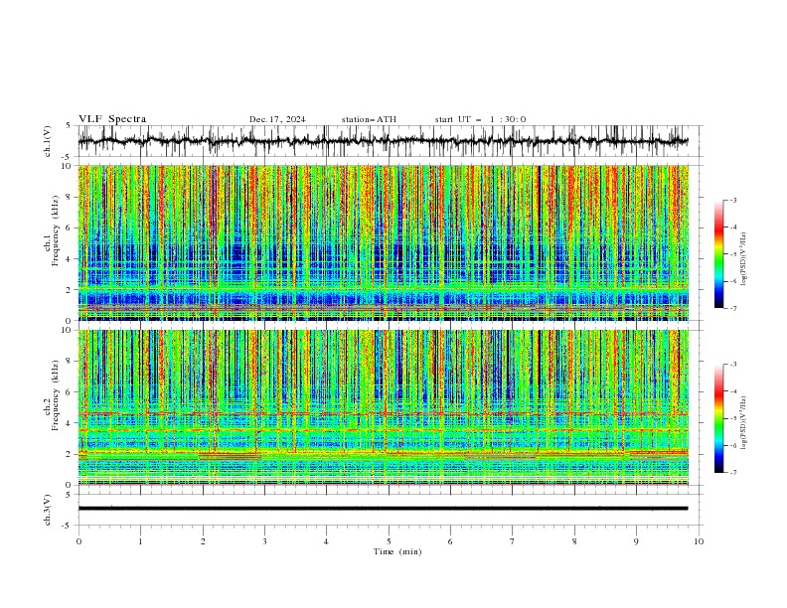Click the time-axis tick label "9"
This screenshot has height=608, width=787.
(x=636, y=541)
